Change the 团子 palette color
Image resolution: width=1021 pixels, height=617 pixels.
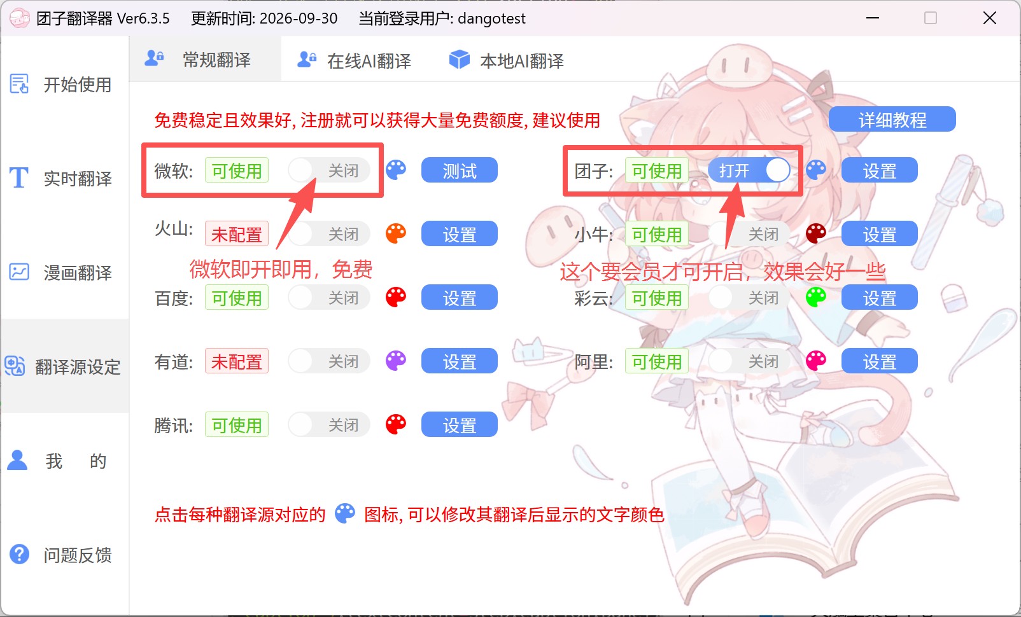[816, 170]
